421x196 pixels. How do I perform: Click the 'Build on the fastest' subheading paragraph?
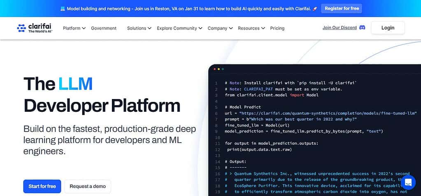[109, 140]
